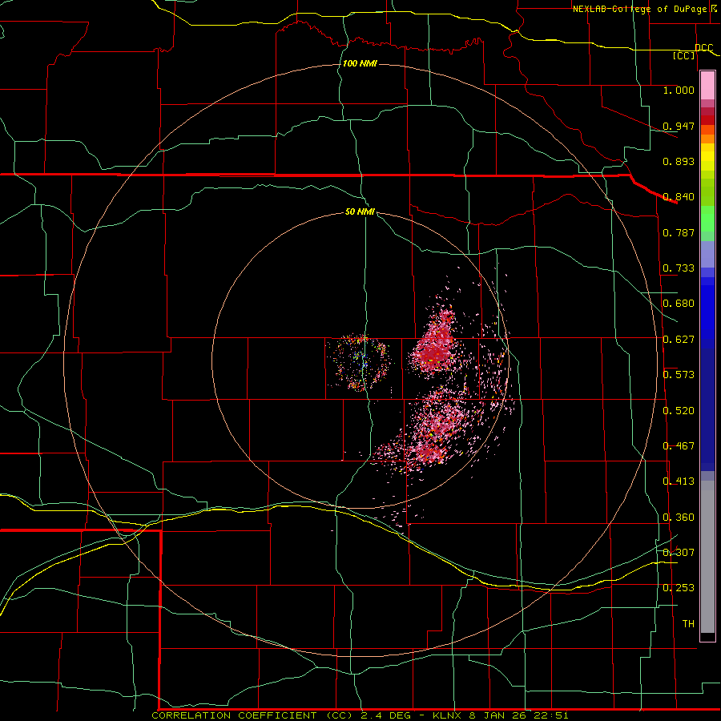Click the DCC label above the legend

click(x=703, y=47)
